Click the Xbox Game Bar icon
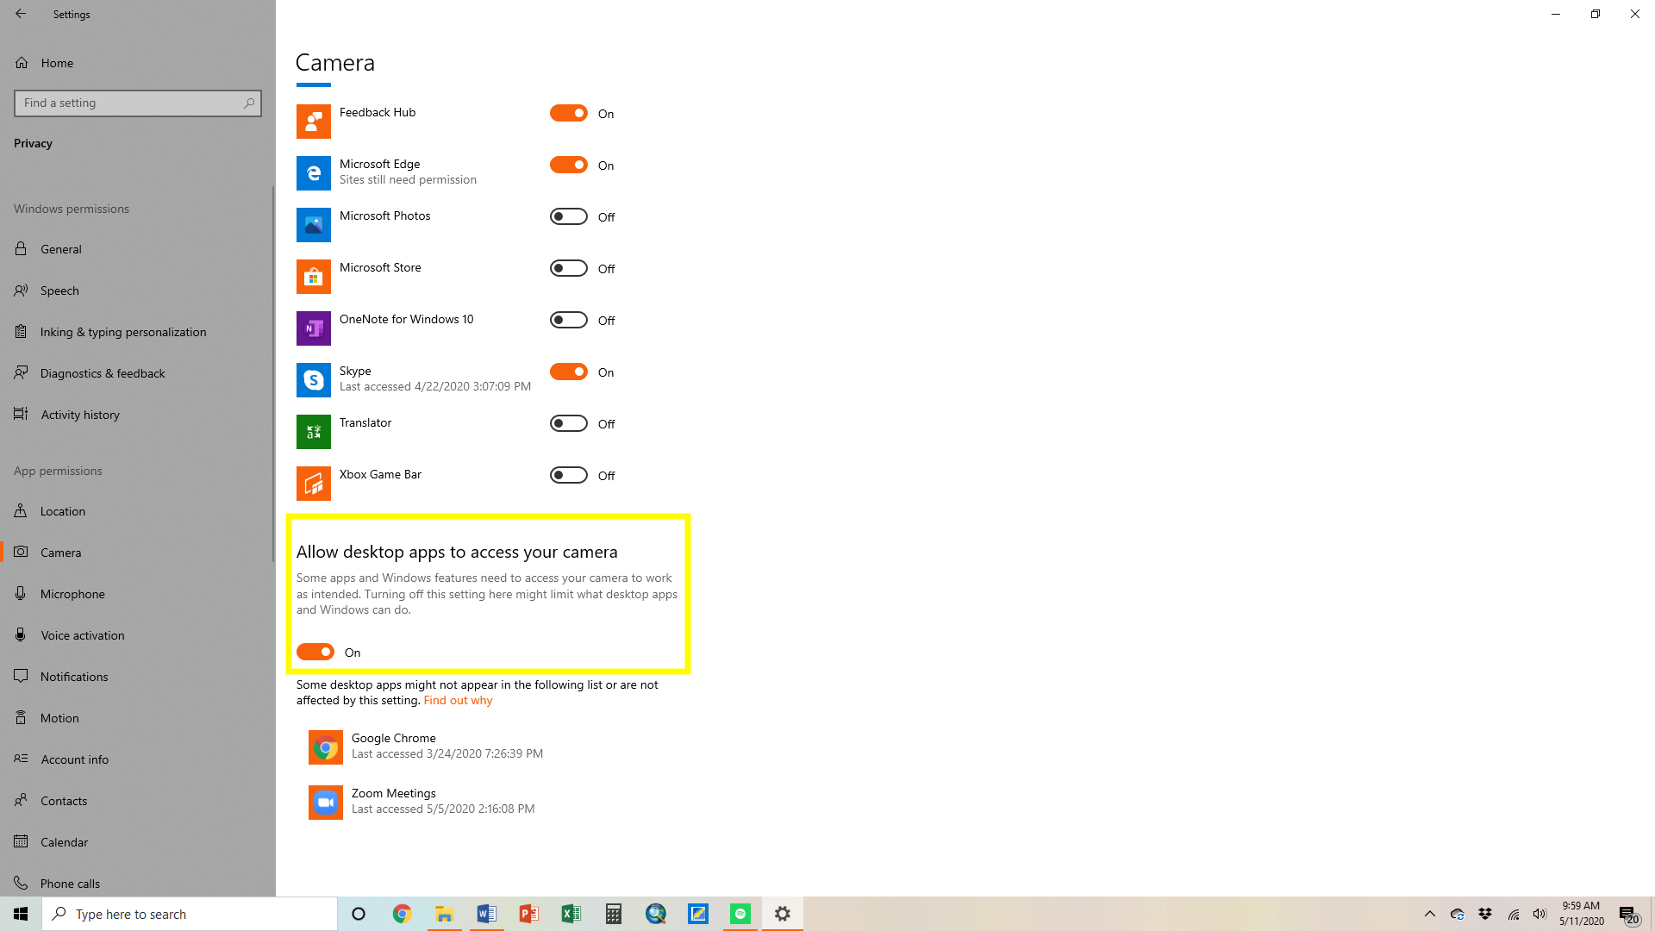 coord(314,484)
